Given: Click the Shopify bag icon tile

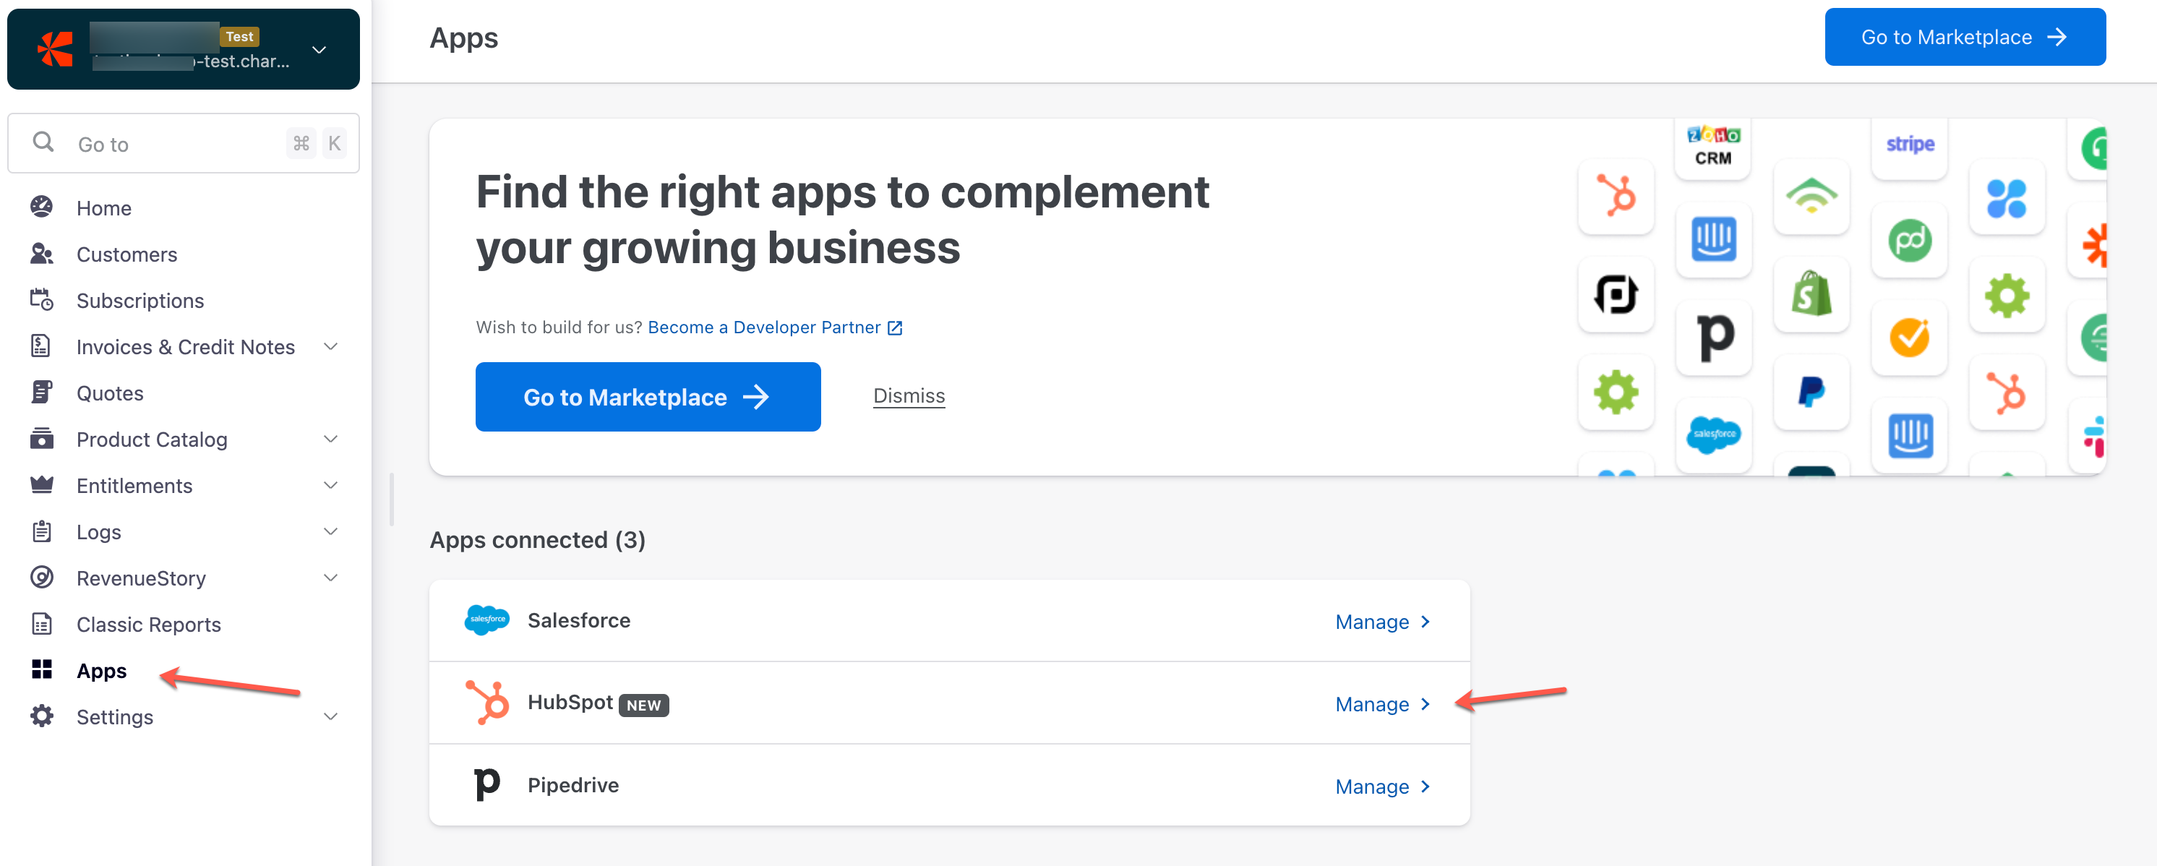Looking at the screenshot, I should click(x=1811, y=294).
